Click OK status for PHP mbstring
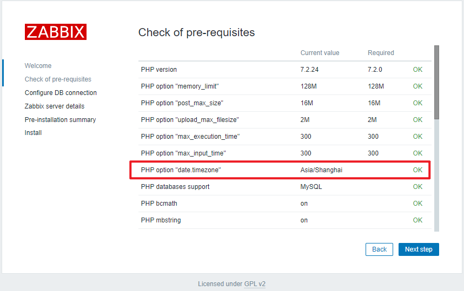 point(417,220)
